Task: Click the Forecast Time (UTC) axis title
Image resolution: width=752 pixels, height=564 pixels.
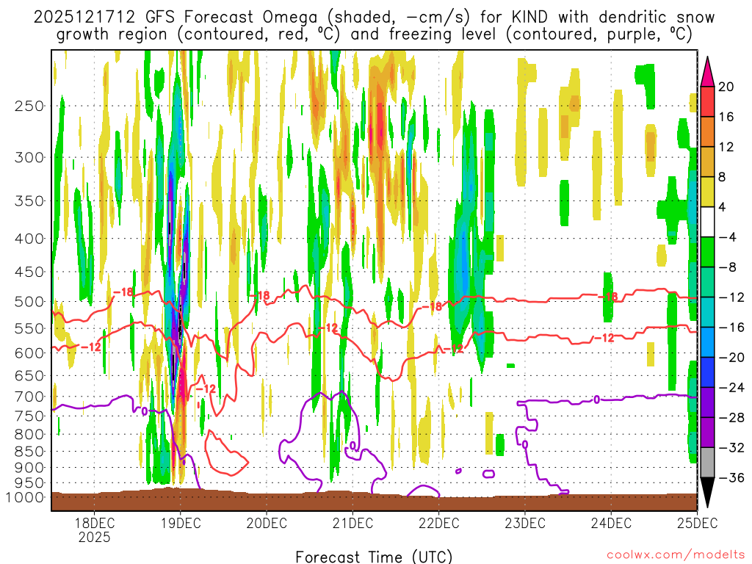Action: 374,557
